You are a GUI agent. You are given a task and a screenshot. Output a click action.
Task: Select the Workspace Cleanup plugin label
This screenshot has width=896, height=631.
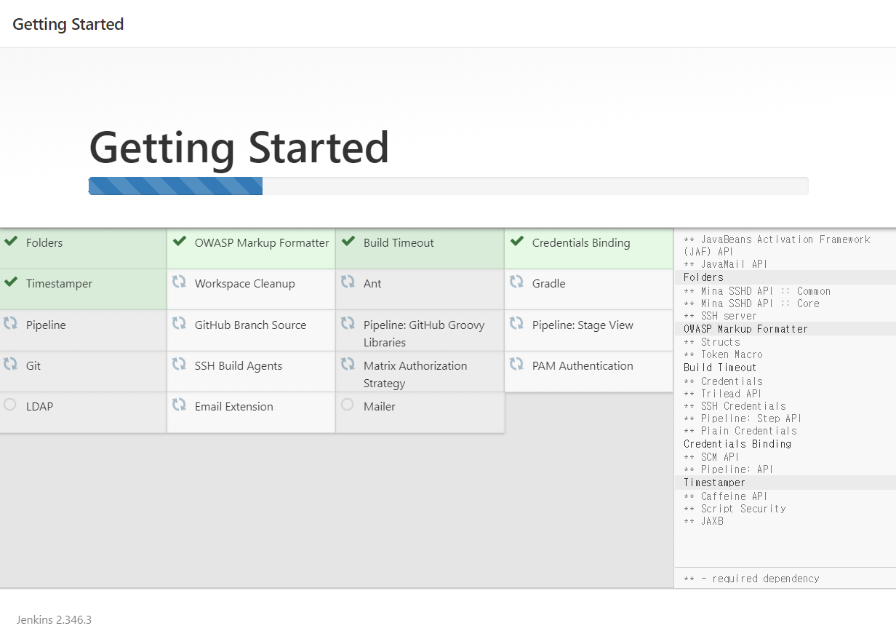click(x=245, y=284)
